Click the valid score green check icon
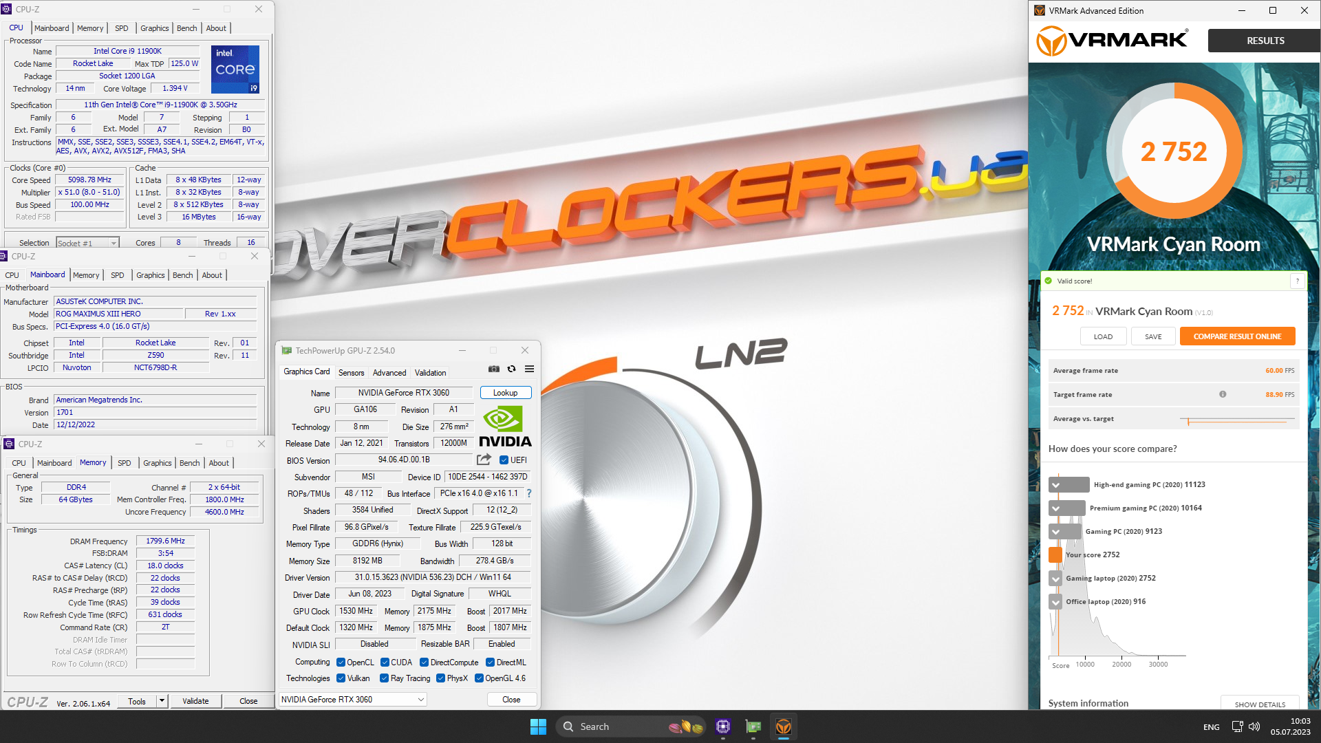1321x743 pixels. tap(1049, 281)
